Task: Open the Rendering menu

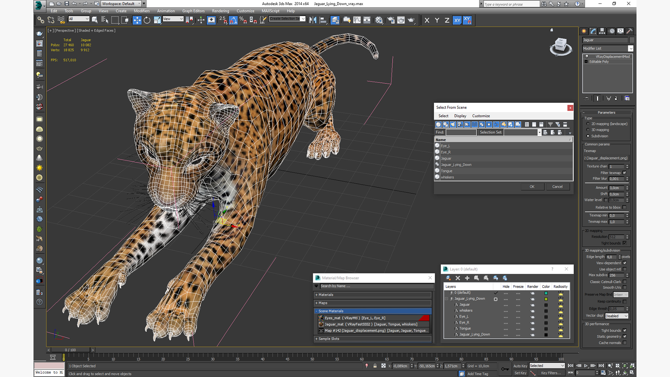Action: [x=221, y=11]
